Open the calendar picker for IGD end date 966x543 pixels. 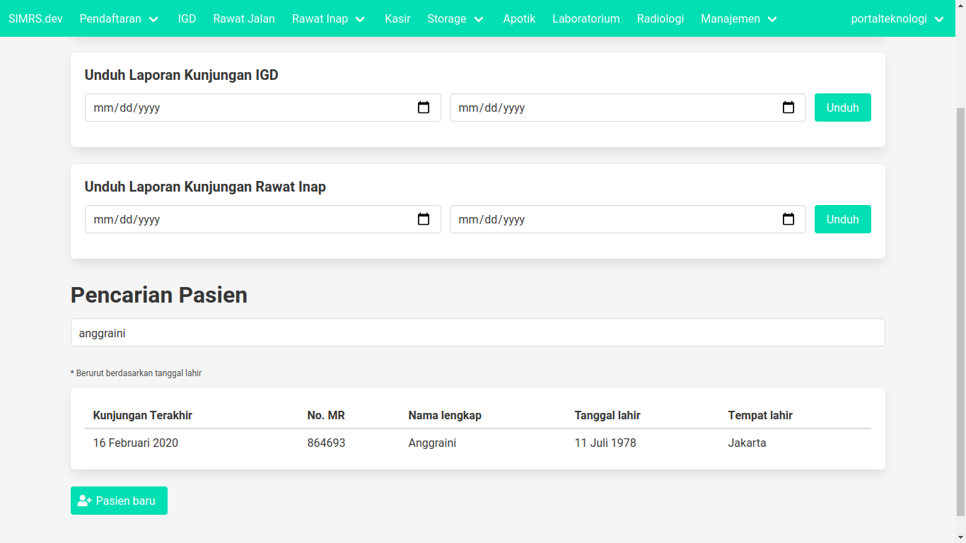(x=788, y=107)
